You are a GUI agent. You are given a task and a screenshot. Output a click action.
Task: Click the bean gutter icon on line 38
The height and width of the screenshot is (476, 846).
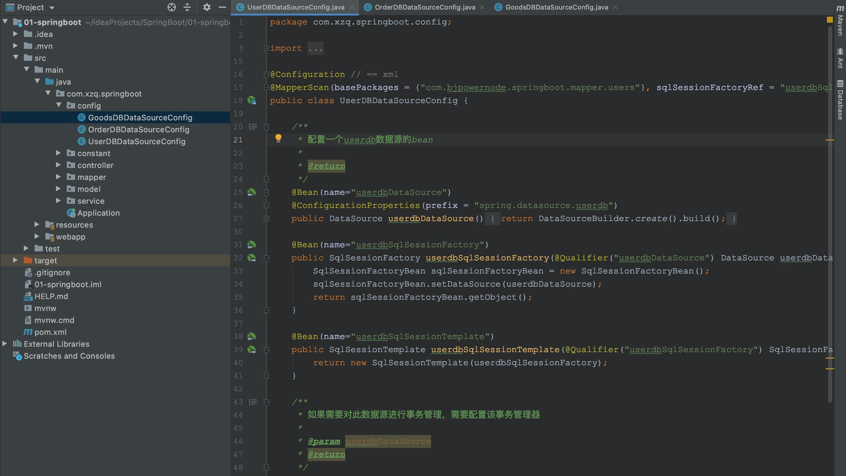252,337
